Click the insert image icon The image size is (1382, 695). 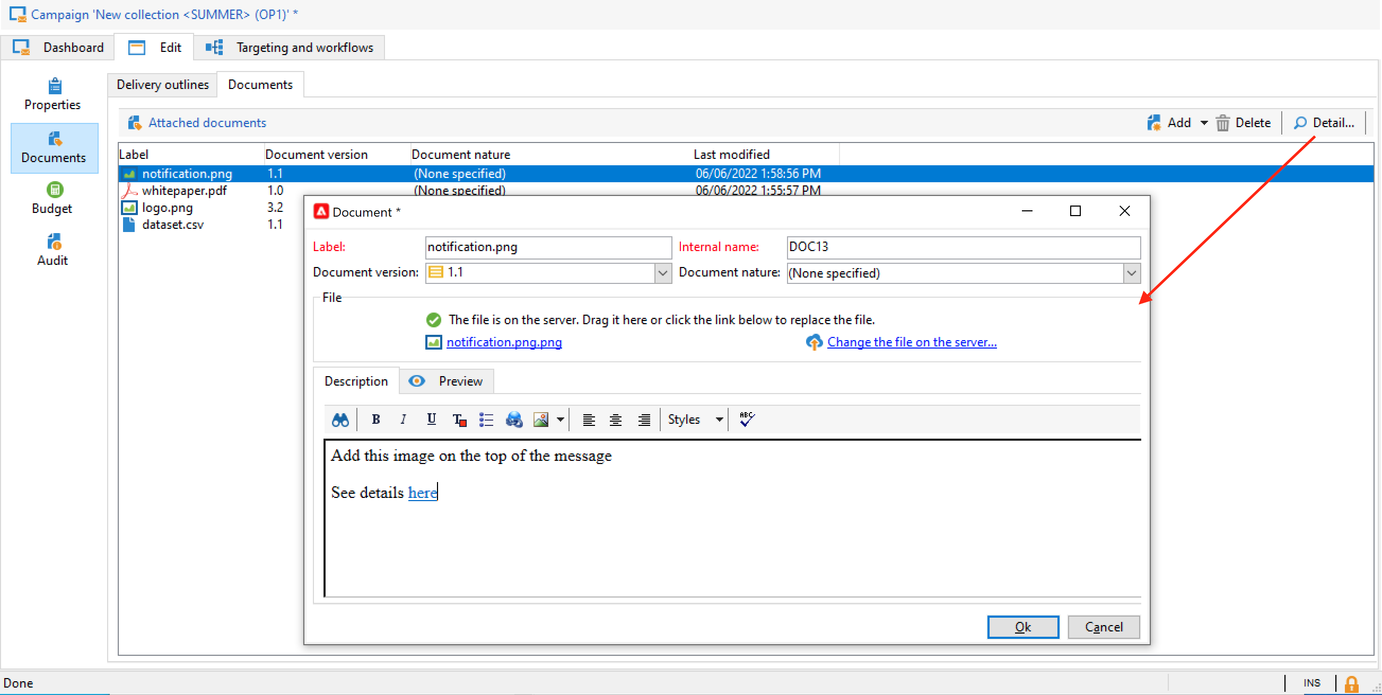pyautogui.click(x=541, y=420)
